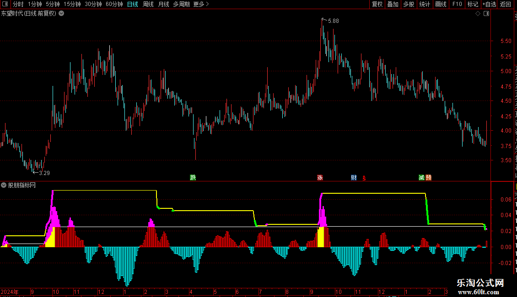This screenshot has width=517, height=297.
Task: Click the window split icon beside diamond
Action: tap(486, 14)
